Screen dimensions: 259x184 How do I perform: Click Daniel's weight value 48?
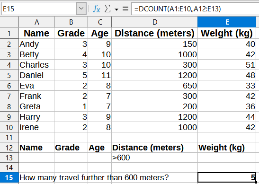tap(227, 75)
